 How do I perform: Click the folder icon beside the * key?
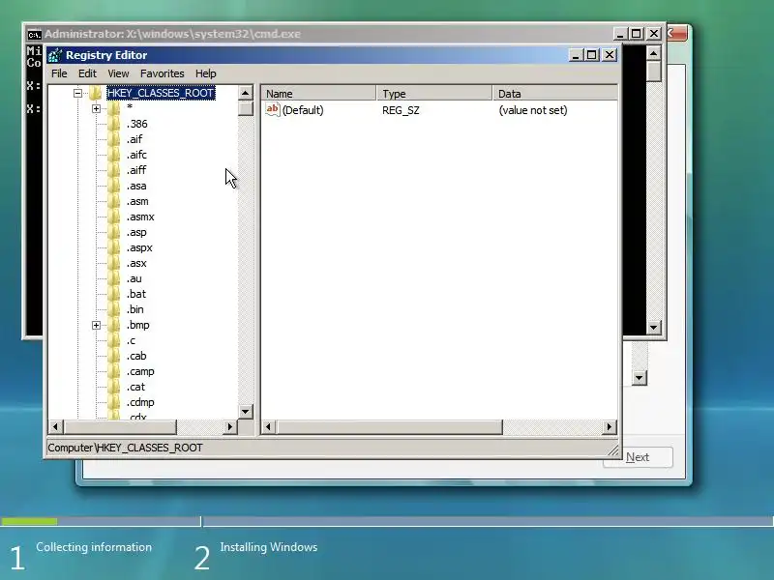[x=114, y=108]
